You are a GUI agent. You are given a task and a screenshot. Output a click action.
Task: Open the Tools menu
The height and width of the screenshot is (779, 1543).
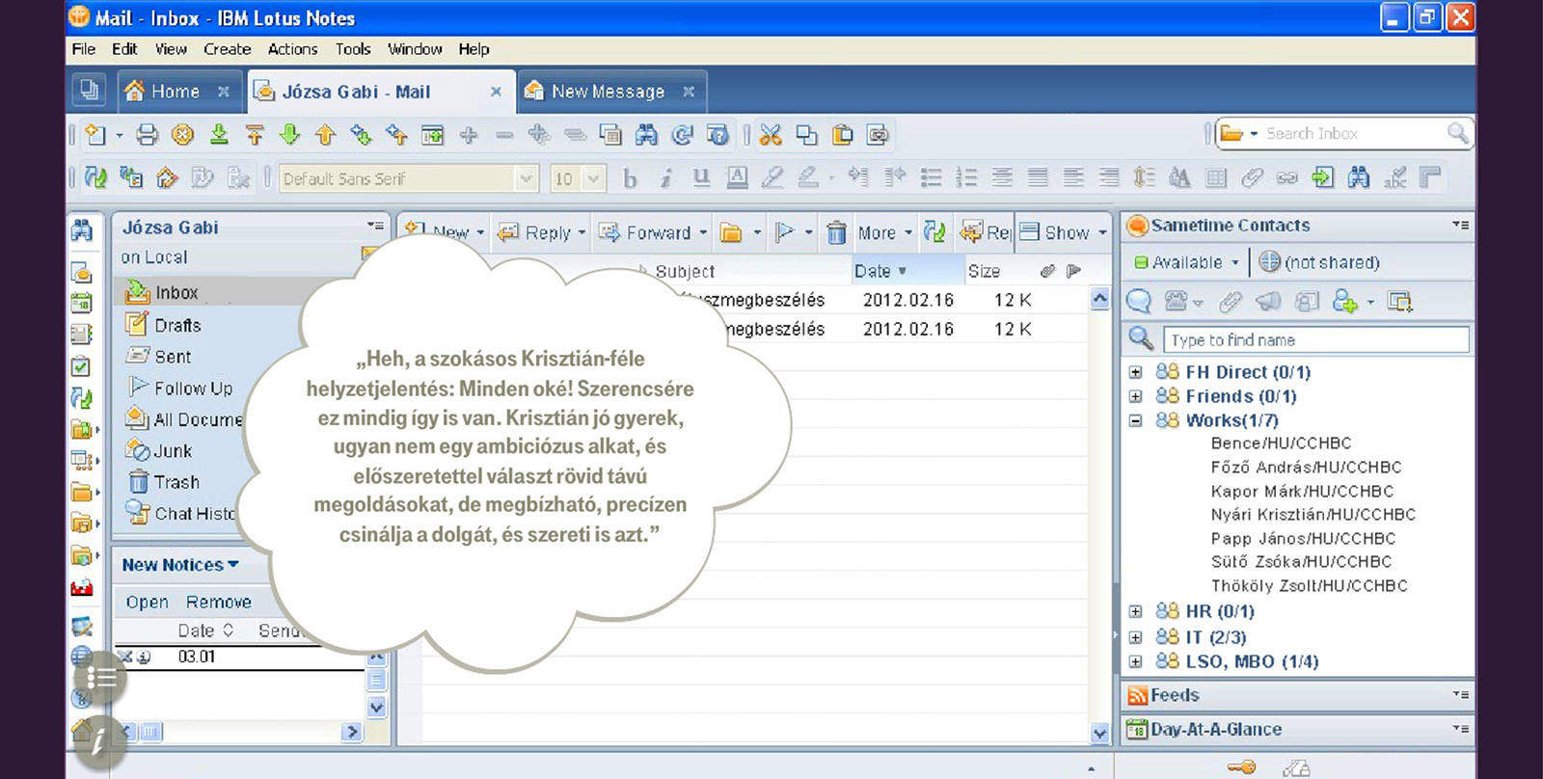[353, 49]
